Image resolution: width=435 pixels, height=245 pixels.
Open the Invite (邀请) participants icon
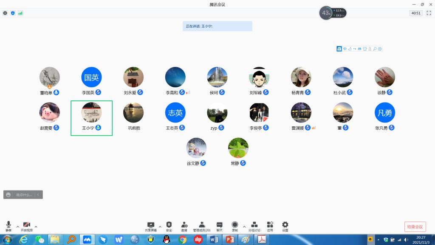point(184,226)
